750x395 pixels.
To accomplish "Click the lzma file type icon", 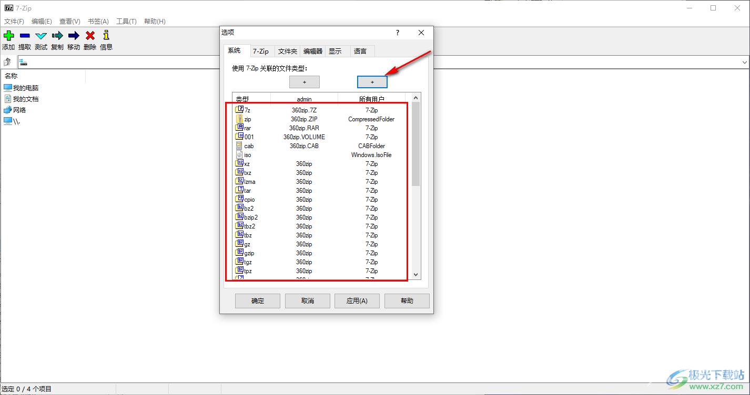I will (x=240, y=181).
